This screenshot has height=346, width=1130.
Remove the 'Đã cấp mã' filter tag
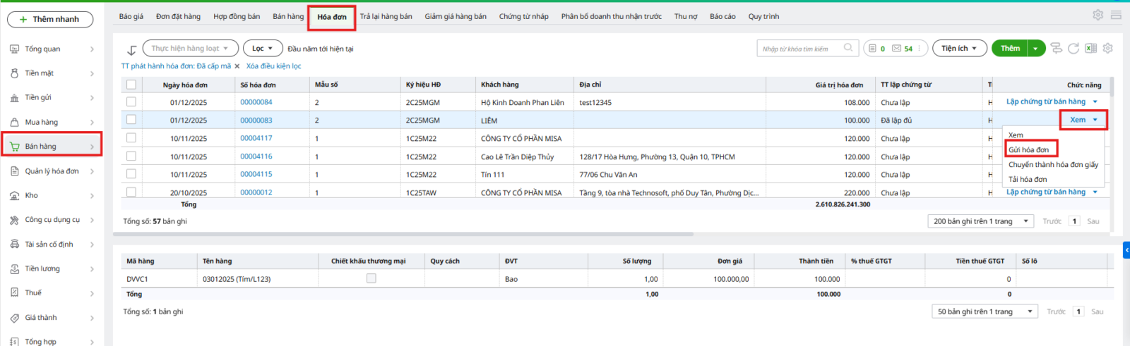point(237,66)
